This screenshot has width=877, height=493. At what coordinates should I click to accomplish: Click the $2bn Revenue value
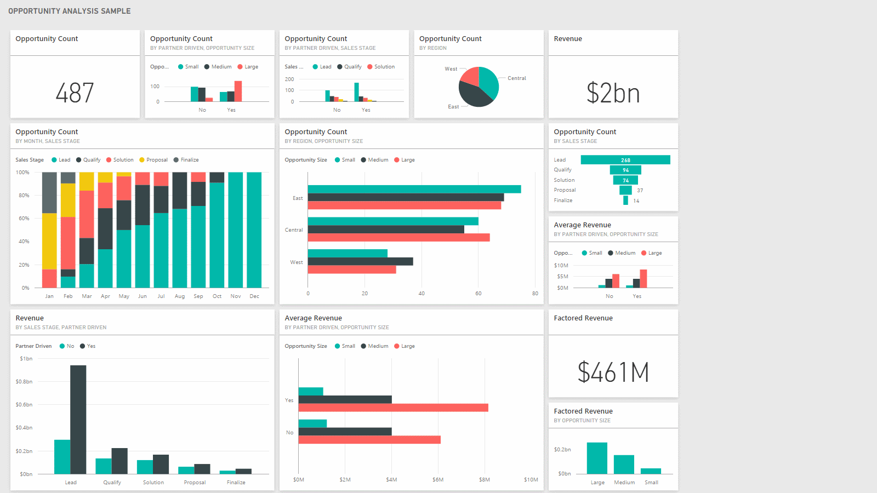[613, 93]
